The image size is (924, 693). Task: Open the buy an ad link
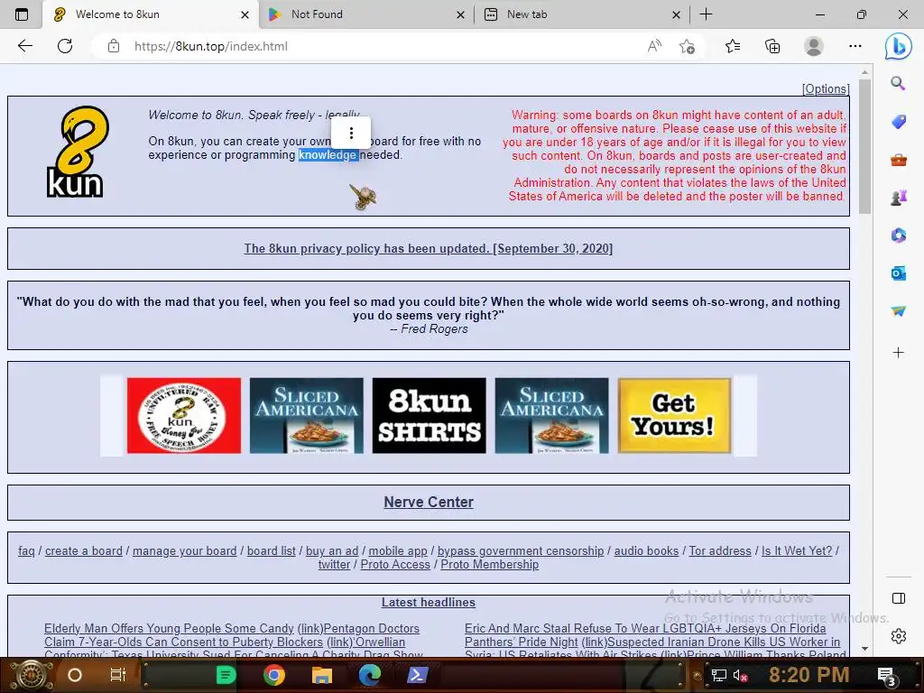click(332, 551)
